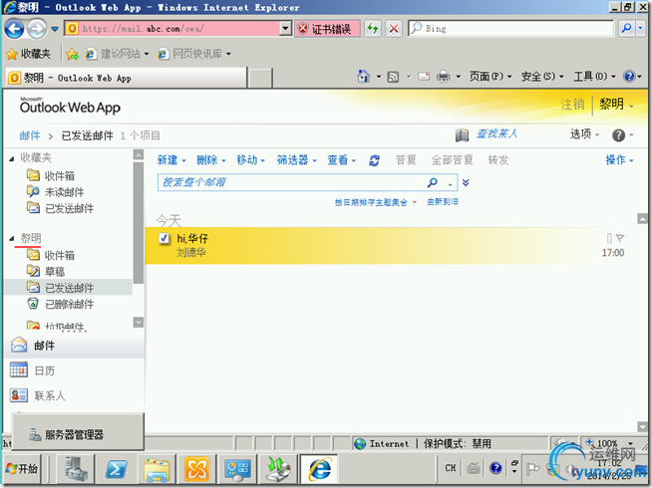Click the orange Exchange console taskbar icon
The height and width of the screenshot is (488, 652).
click(x=196, y=469)
